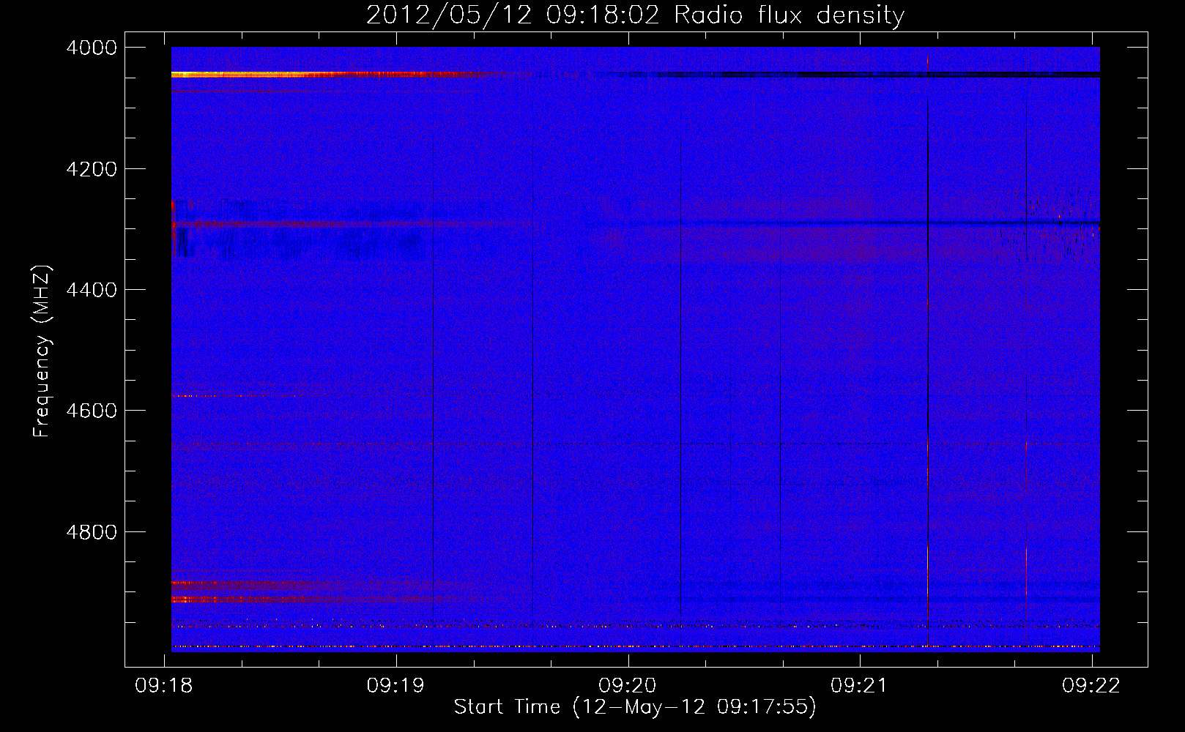Click the plot title '2012/05/12 09:18:02 Radio flux density'
The width and height of the screenshot is (1185, 732).
(x=635, y=15)
